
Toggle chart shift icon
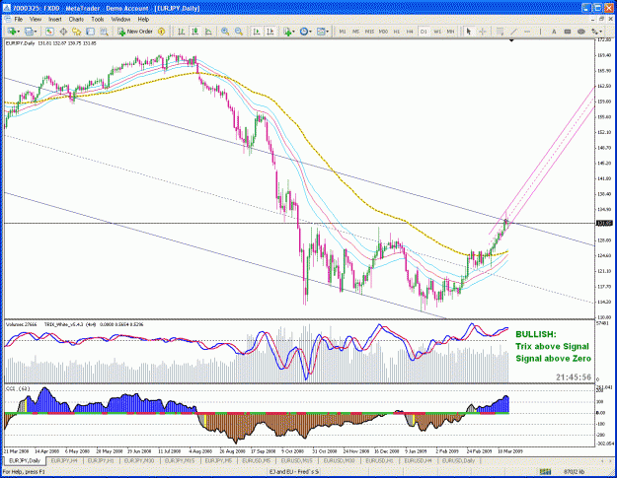point(270,32)
